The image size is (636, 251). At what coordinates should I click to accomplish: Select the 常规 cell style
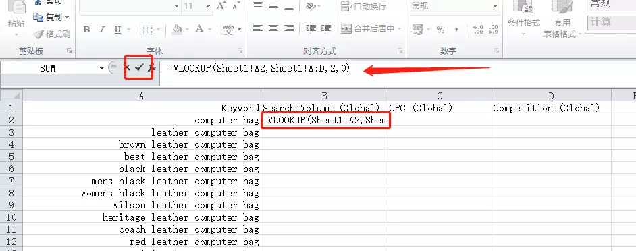(612, 5)
